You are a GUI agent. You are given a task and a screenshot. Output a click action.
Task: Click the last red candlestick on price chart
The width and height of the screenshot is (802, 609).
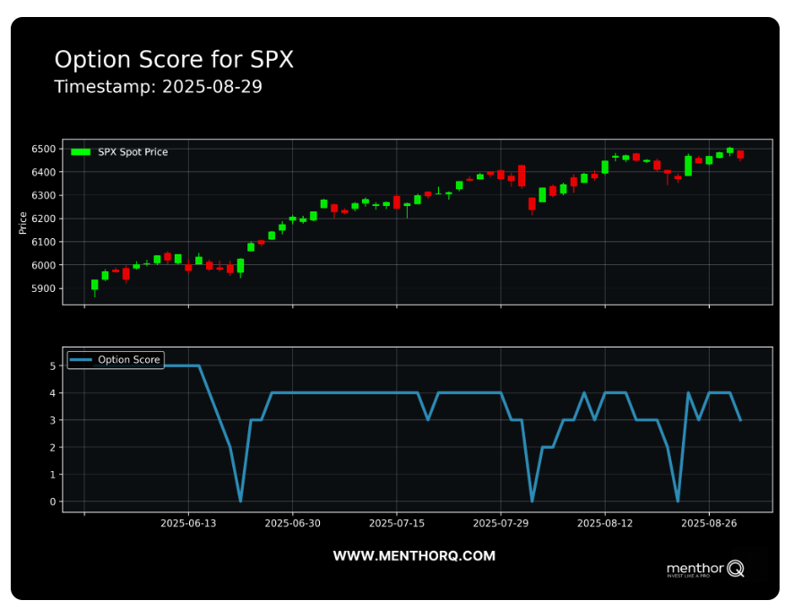tap(740, 154)
